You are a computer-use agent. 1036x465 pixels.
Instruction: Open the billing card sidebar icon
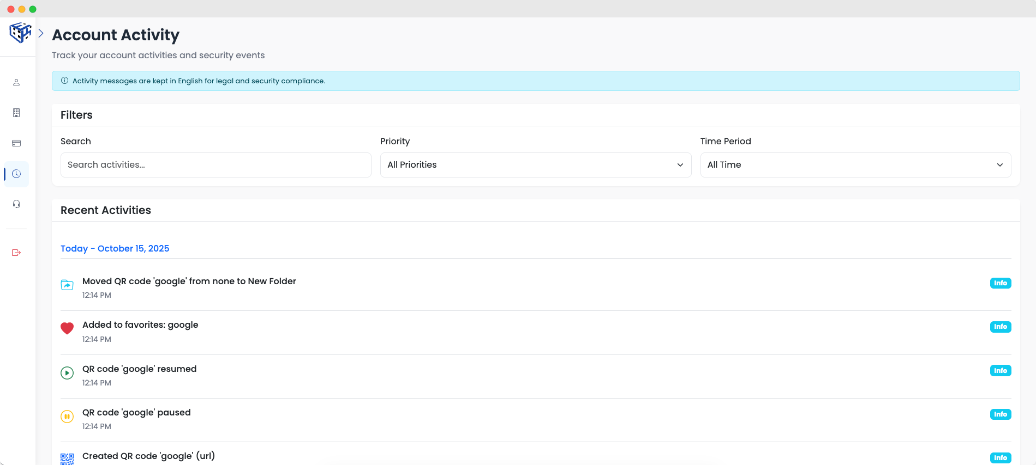point(16,143)
